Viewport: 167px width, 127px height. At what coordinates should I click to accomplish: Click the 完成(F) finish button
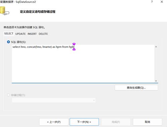(116, 122)
